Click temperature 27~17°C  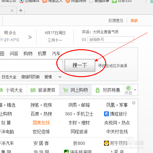coord(12,40)
